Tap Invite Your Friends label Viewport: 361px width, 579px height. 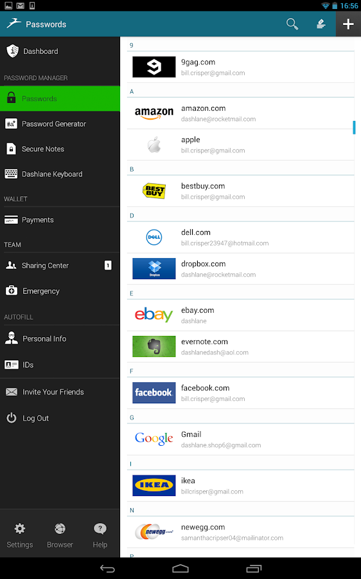click(53, 392)
